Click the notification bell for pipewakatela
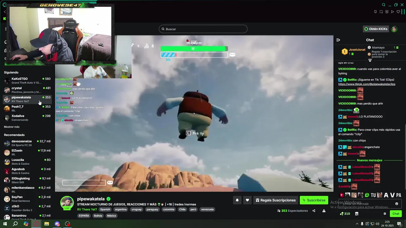Viewport: 406px width, 228px height. (237, 200)
